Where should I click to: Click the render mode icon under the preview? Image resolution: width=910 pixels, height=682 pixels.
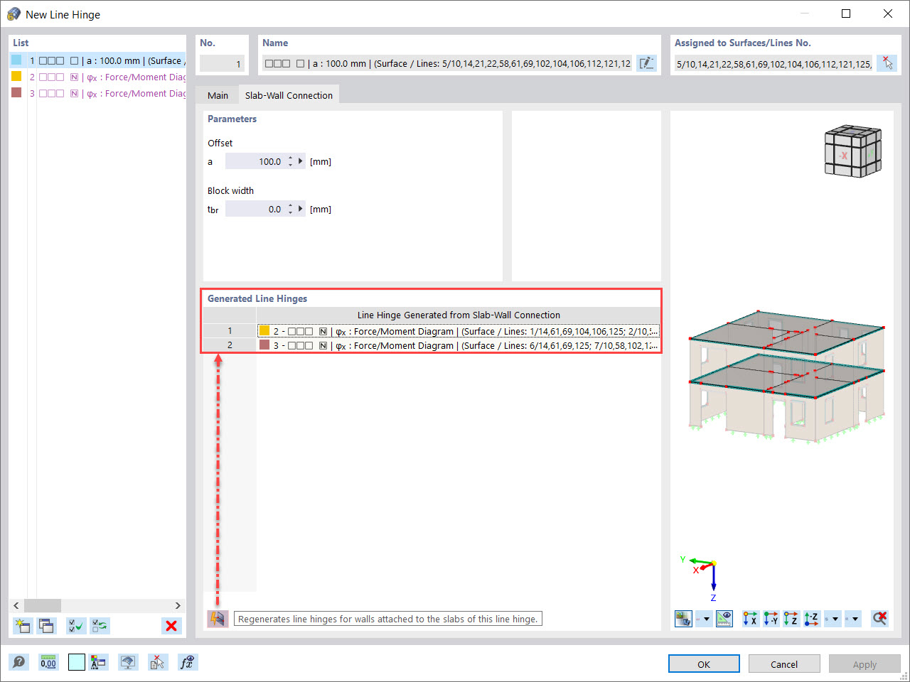pyautogui.click(x=684, y=619)
